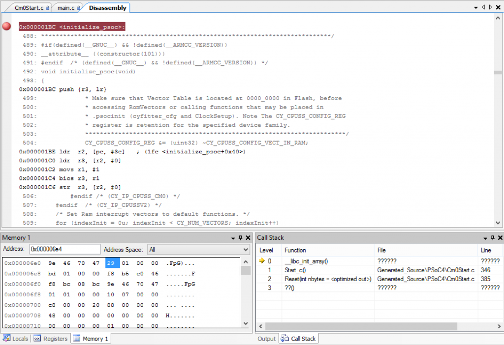This screenshot has height=345, width=504.
Task: Click inside the Address input field
Action: (64, 249)
